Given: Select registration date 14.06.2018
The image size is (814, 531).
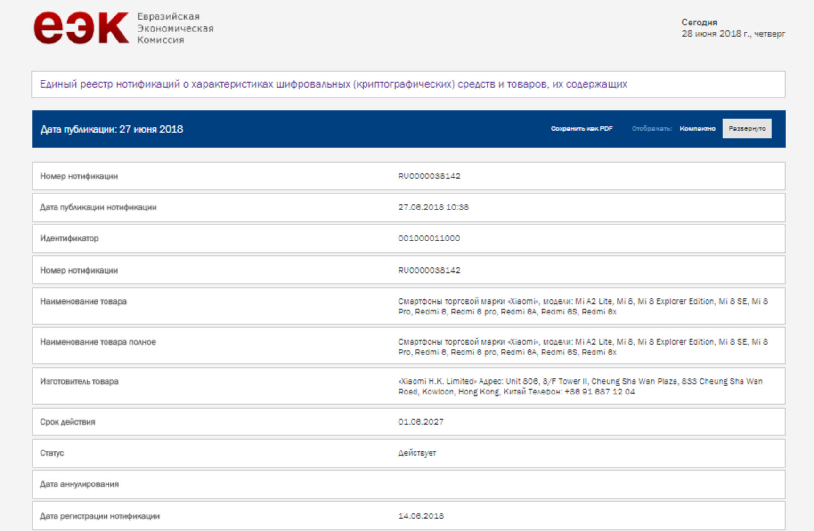Looking at the screenshot, I should (x=421, y=516).
